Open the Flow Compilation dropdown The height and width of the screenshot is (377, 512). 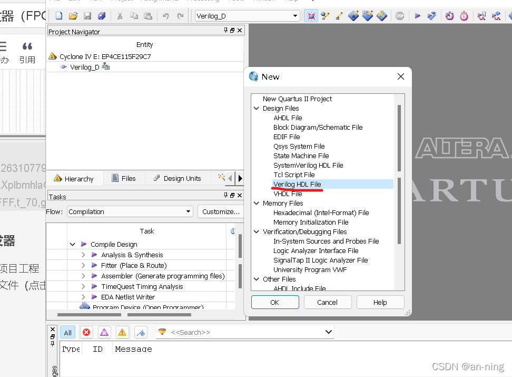[x=188, y=211]
